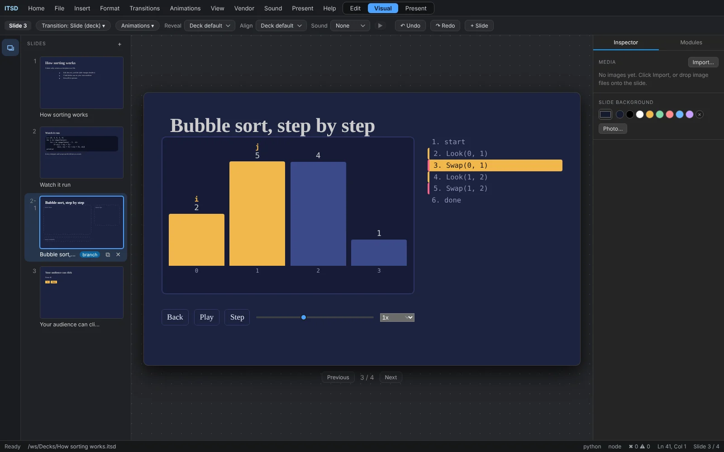
Task: Switch to Visual mode
Action: [x=383, y=8]
